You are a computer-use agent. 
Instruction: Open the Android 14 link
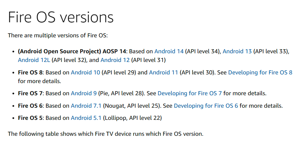click(169, 52)
